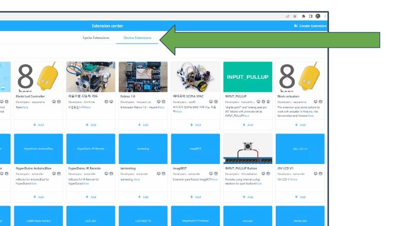Image resolution: width=406 pixels, height=226 pixels.
Task: Click web platform icon on SOPIA SPAC card
Action: pyautogui.click(x=216, y=101)
